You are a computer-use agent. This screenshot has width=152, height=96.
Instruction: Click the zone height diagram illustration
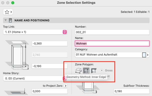pyautogui.click(x=17, y=55)
